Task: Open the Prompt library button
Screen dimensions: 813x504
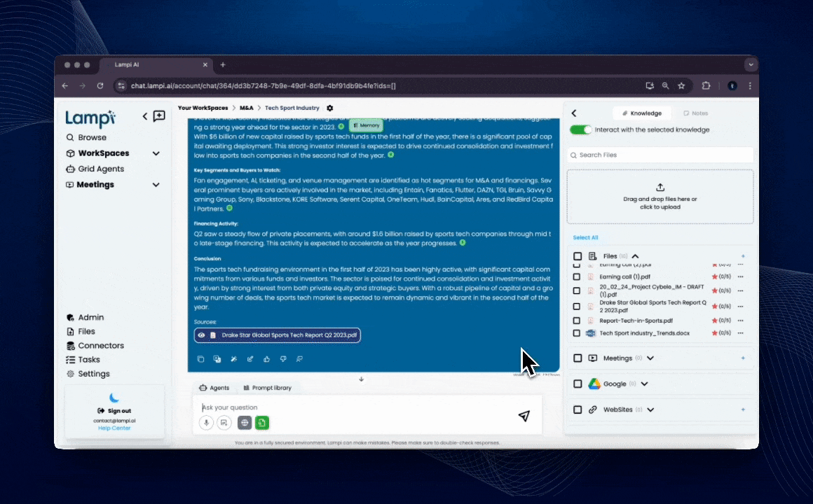Action: 268,388
